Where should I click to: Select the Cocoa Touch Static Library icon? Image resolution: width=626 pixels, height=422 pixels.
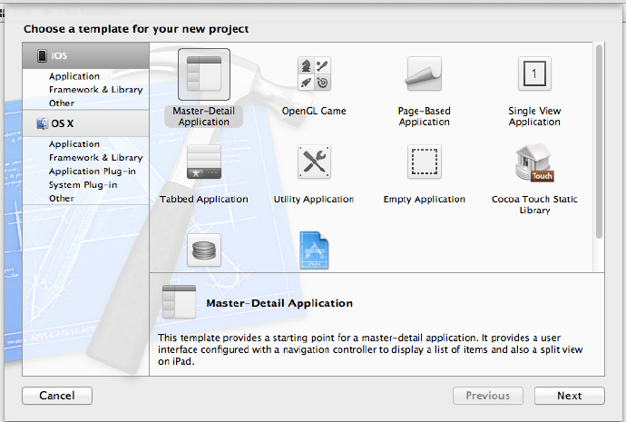point(534,162)
